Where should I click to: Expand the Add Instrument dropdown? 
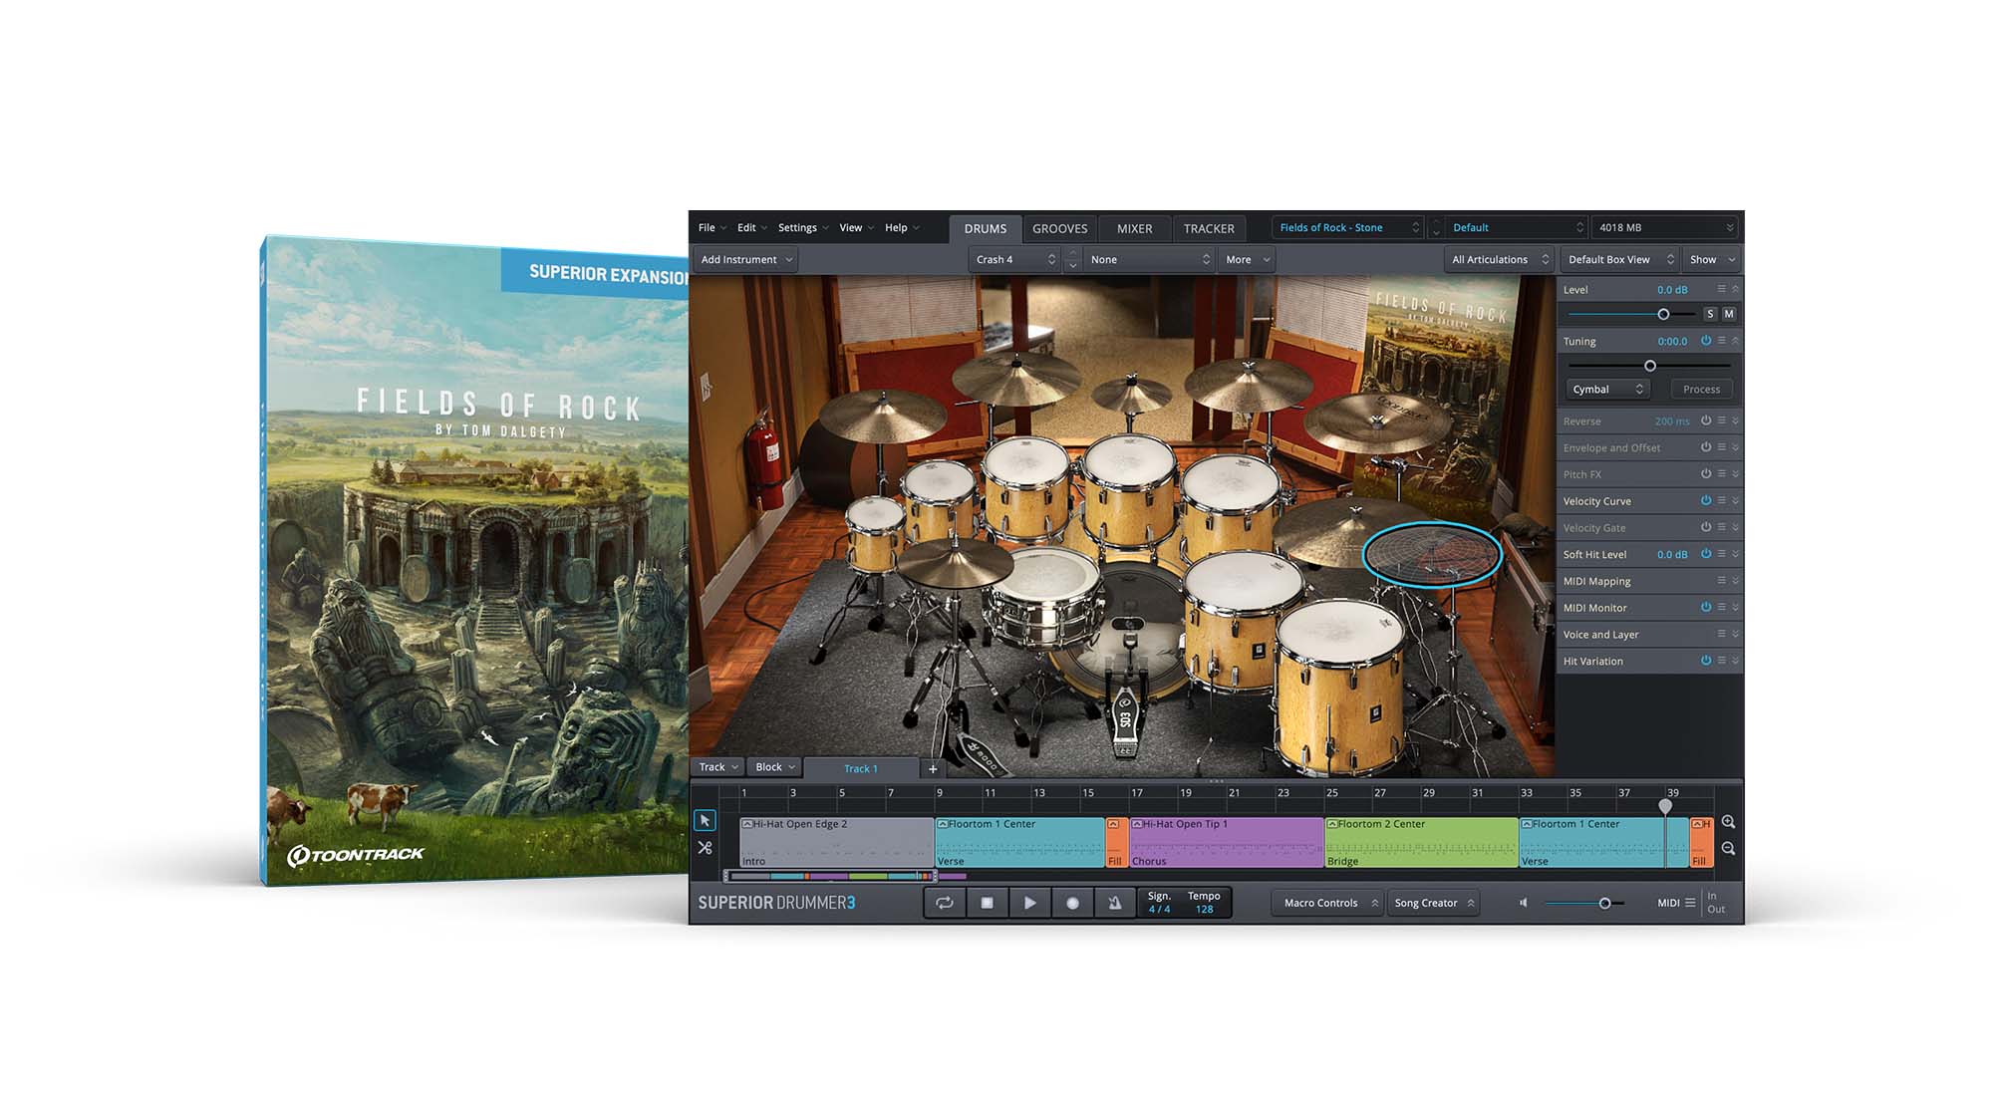[x=746, y=260]
